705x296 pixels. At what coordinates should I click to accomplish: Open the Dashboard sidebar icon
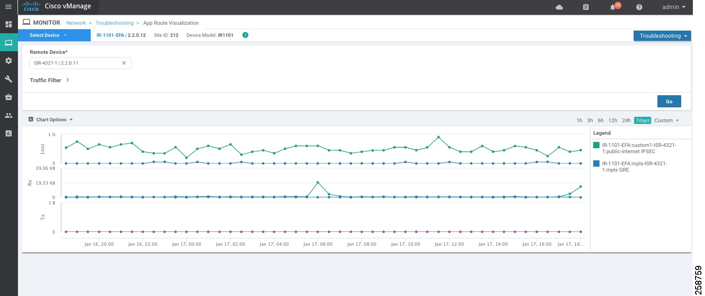pyautogui.click(x=9, y=24)
